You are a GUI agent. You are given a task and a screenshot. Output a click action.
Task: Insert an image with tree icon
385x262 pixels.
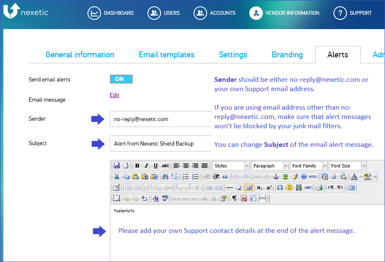click(285, 176)
